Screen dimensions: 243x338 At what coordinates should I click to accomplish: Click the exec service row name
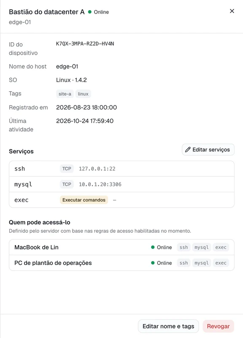coord(22,200)
